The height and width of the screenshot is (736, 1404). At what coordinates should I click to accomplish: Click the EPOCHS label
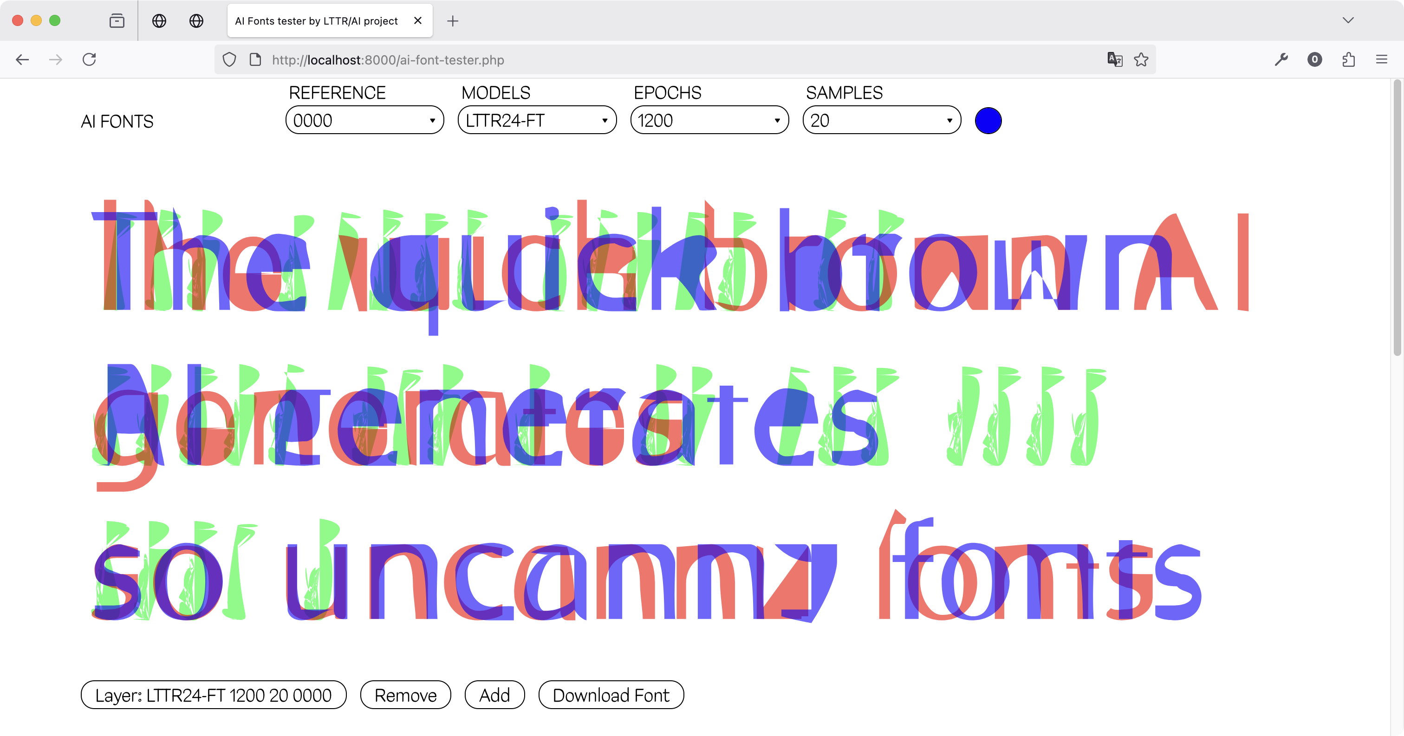click(x=667, y=93)
